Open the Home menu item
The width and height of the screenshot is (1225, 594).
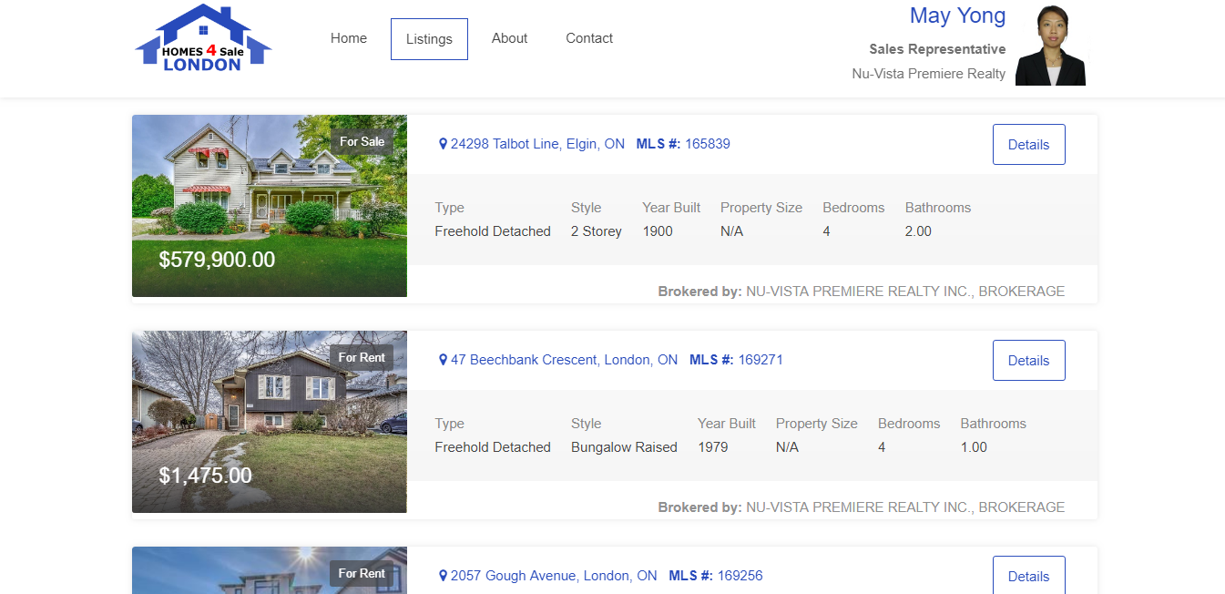349,38
